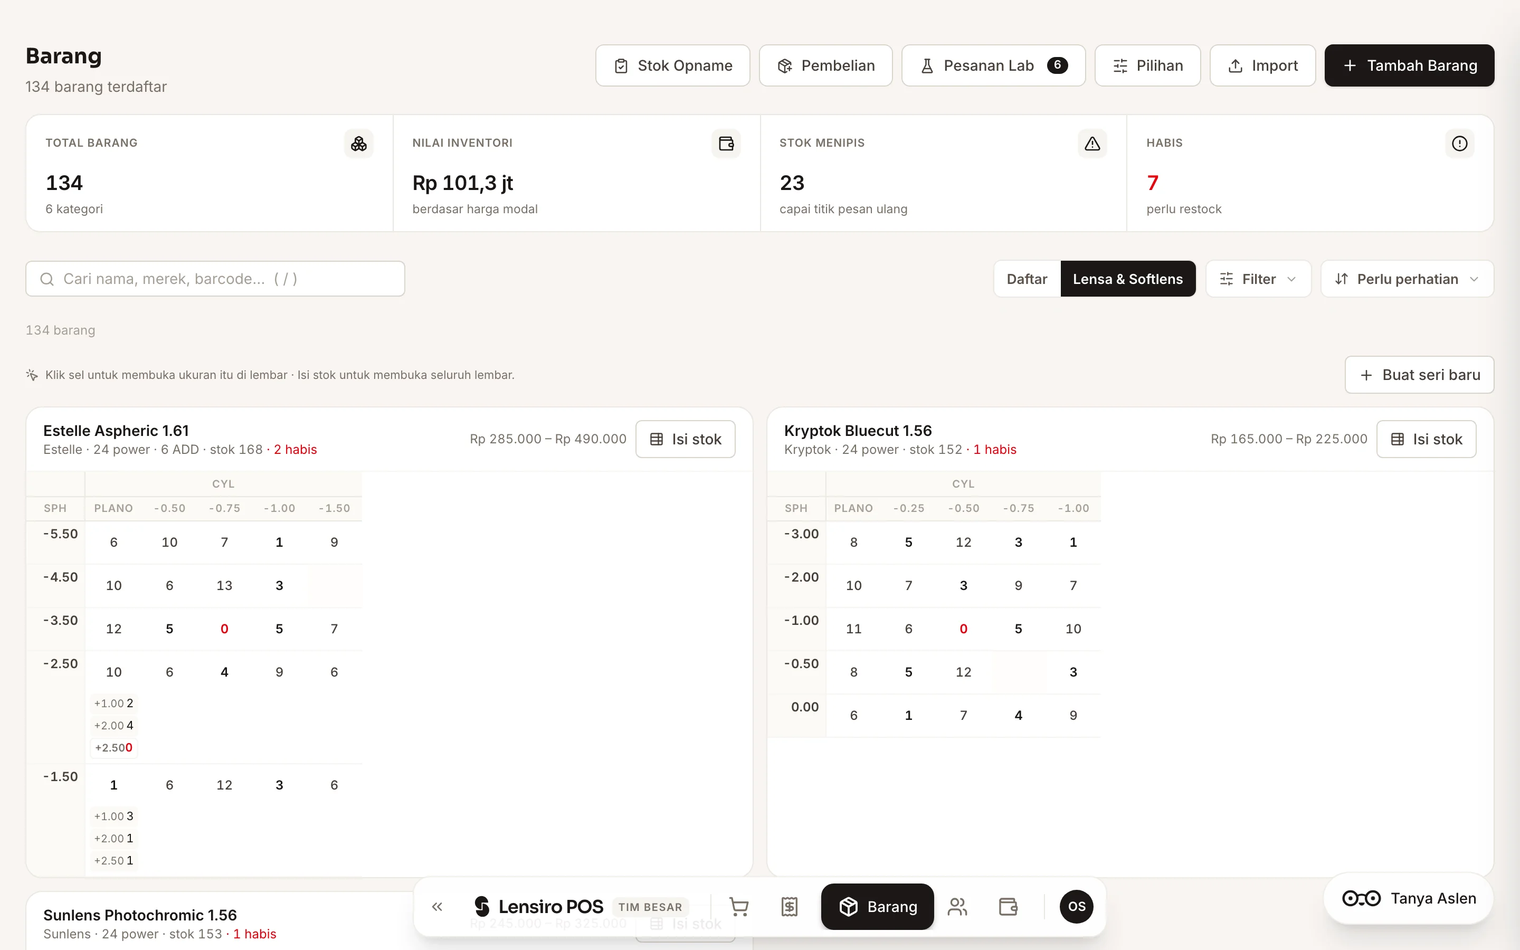Click Buat seri baru button
Viewport: 1520px width, 950px height.
click(x=1420, y=375)
